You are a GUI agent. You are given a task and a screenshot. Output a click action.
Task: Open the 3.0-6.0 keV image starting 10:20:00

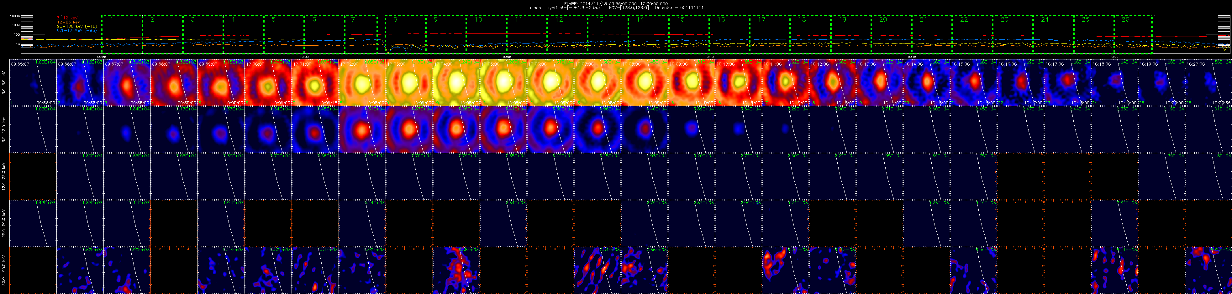click(x=1208, y=83)
